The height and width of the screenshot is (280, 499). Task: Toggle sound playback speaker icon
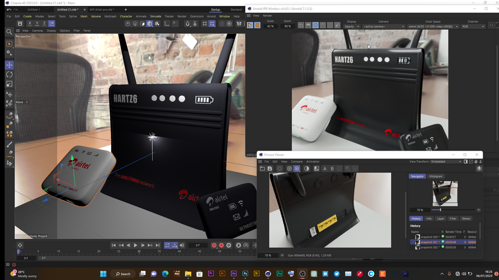(182, 245)
